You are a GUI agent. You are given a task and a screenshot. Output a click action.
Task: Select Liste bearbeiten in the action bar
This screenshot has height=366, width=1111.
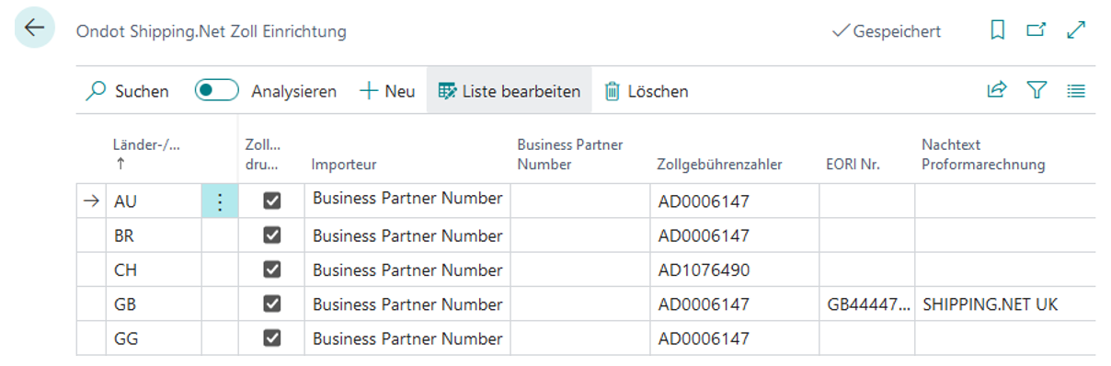510,91
